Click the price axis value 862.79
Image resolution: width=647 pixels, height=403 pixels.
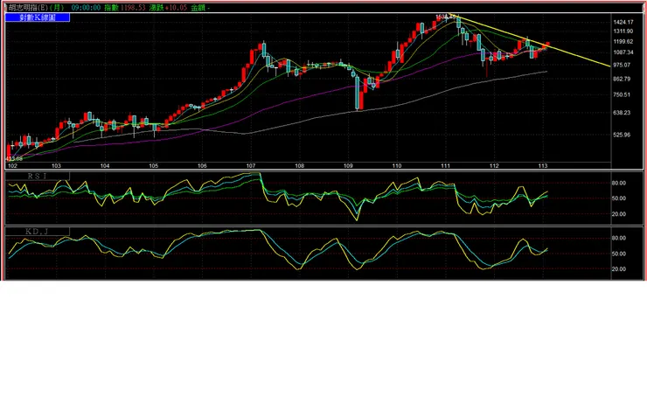622,79
